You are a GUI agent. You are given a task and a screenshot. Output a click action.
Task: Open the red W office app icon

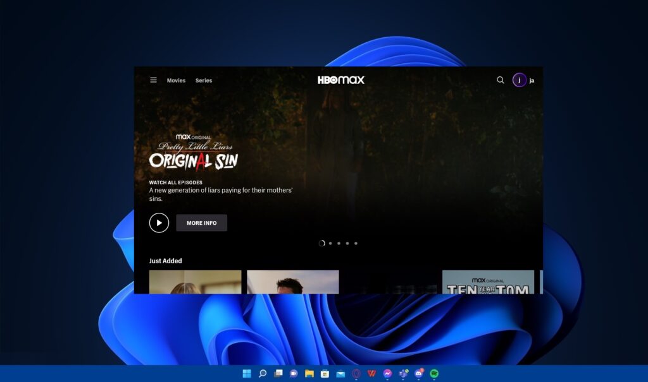tap(371, 374)
